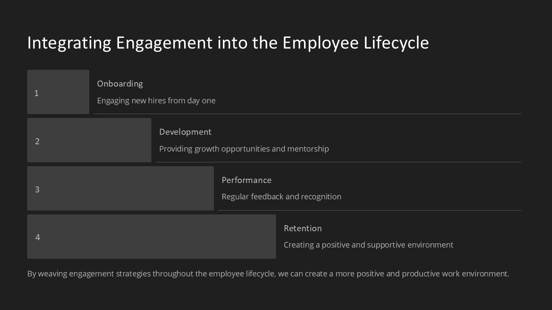Image resolution: width=552 pixels, height=310 pixels.
Task: Click the divider line beneath the Onboarding row
Action: point(307,114)
